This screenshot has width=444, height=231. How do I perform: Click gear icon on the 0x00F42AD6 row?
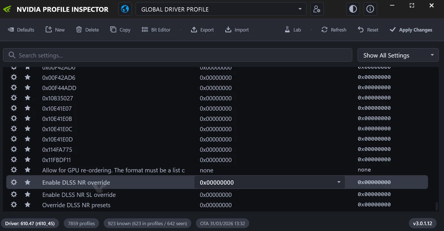pos(14,77)
